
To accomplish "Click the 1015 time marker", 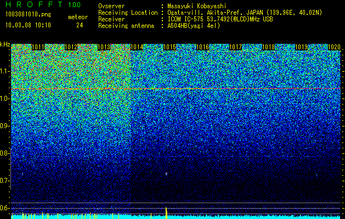I will pos(170,47).
